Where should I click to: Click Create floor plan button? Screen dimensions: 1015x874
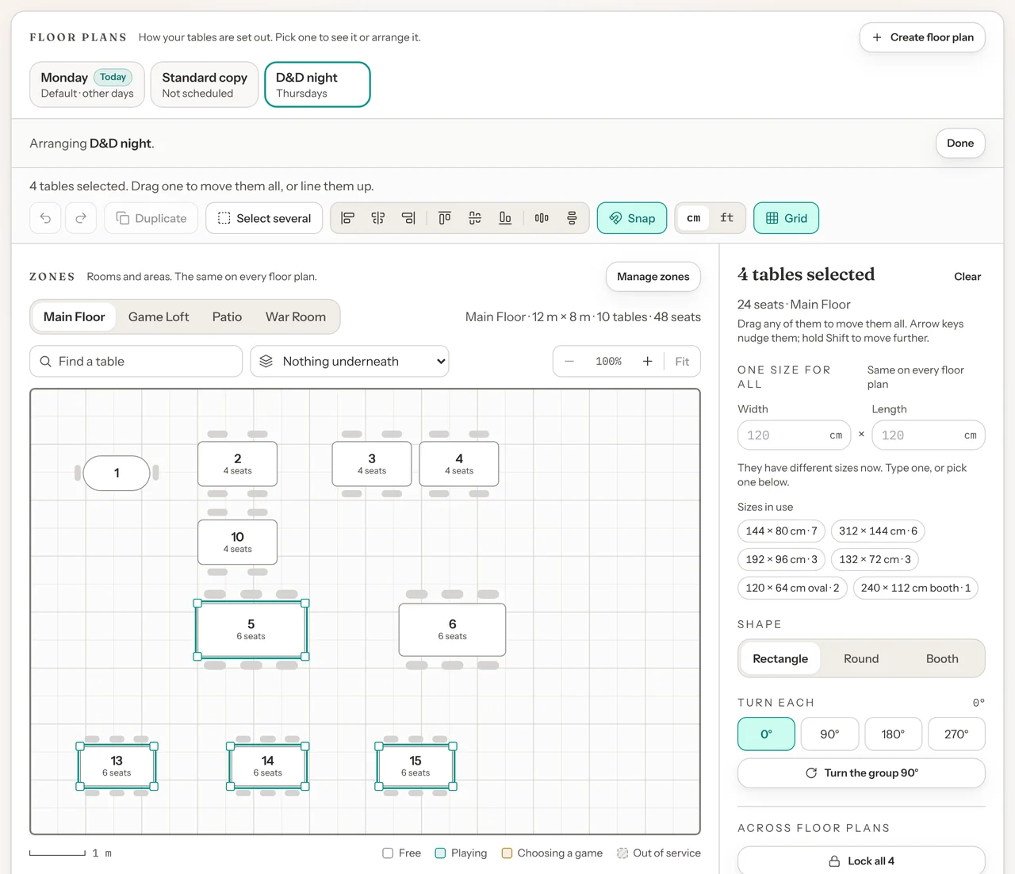point(922,37)
